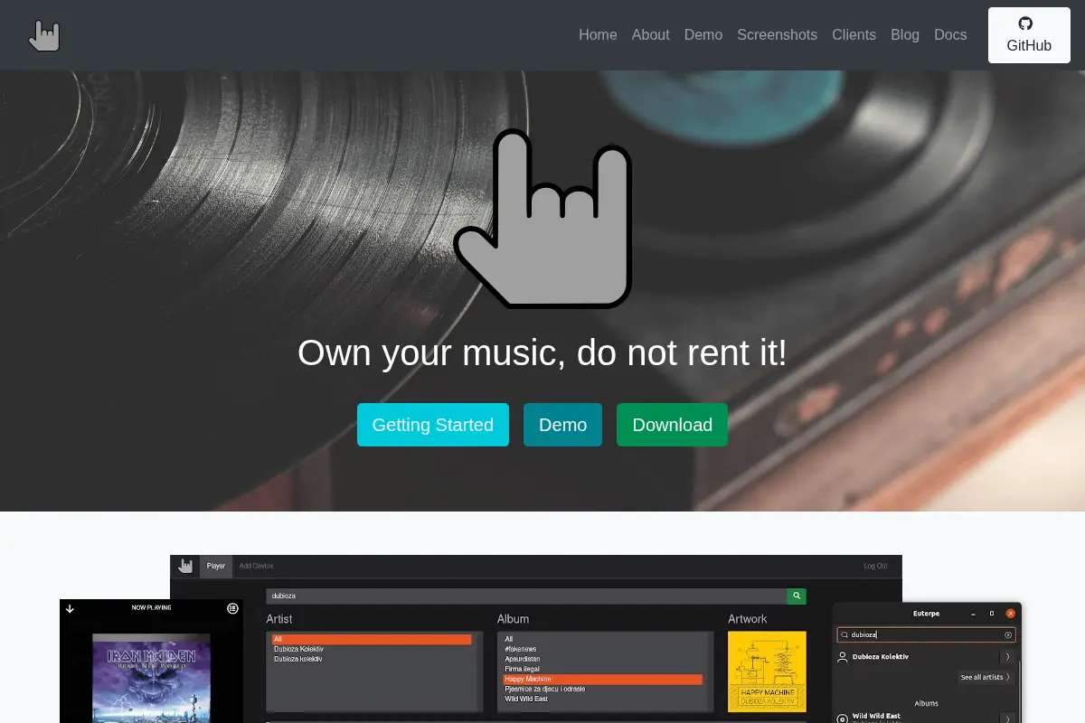
Task: Open the Docs nav link
Action: (950, 35)
